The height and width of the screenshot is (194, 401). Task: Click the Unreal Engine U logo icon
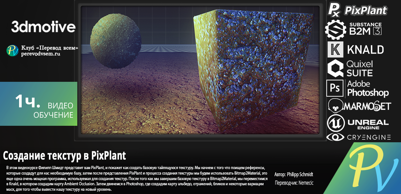(336, 123)
